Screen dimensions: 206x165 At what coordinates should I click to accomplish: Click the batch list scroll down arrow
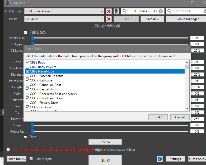(x=187, y=109)
